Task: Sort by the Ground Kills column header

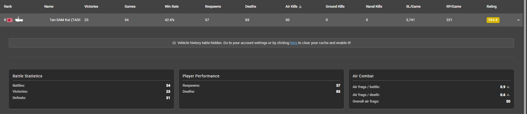Action: [335, 7]
